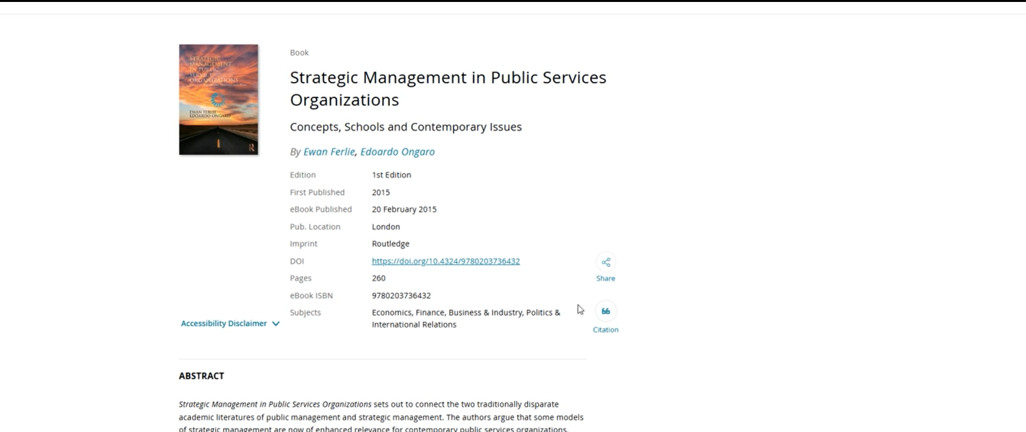Click the London publication location value

point(386,227)
